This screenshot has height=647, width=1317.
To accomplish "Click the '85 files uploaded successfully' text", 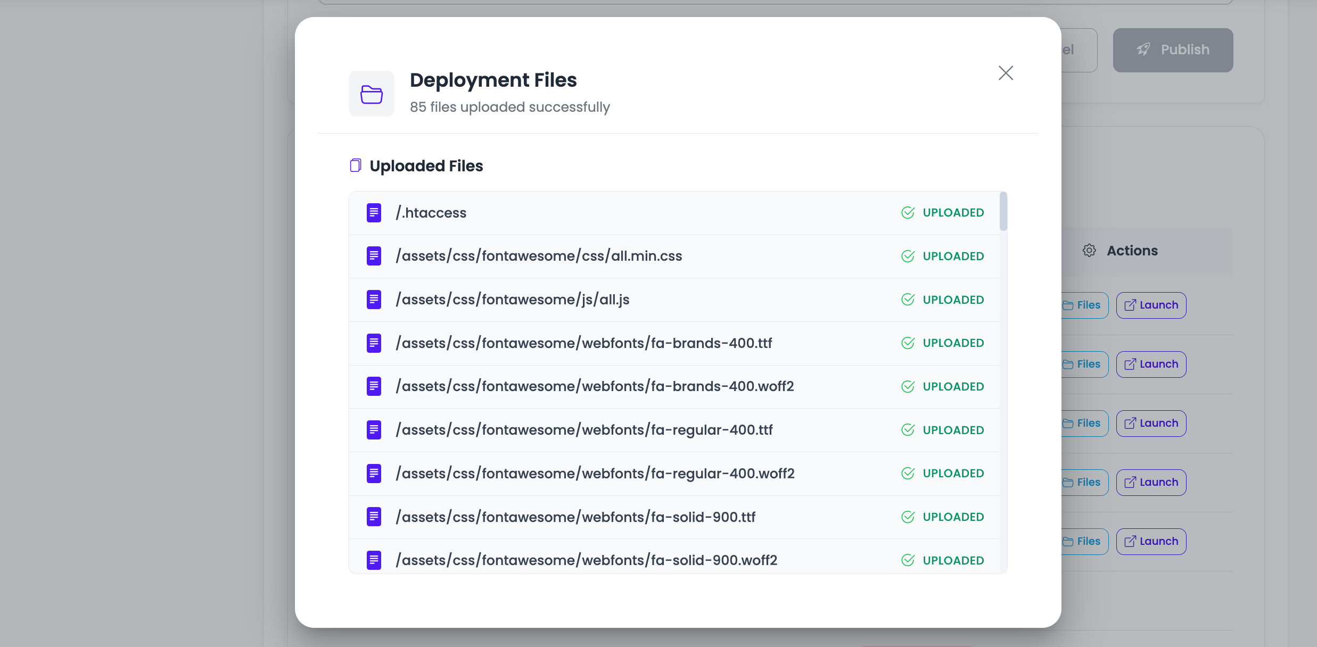I will 510,107.
